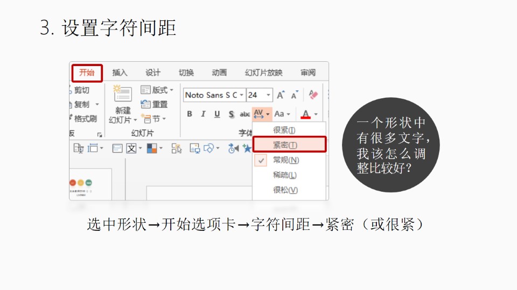Click the strikethrough abc icon
517x290 pixels.
click(x=244, y=114)
